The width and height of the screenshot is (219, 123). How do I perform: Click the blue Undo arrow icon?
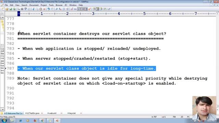[x=49, y=9]
